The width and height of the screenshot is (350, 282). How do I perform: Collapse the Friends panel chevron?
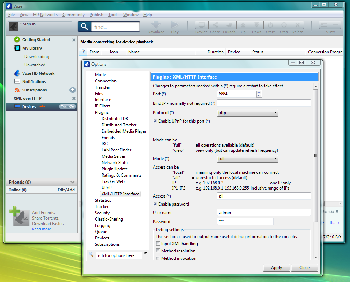click(72, 182)
